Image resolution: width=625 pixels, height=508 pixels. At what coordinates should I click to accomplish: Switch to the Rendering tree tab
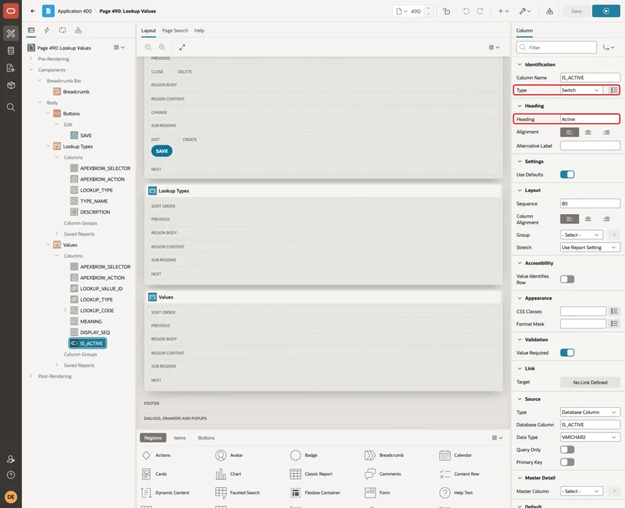(x=31, y=31)
